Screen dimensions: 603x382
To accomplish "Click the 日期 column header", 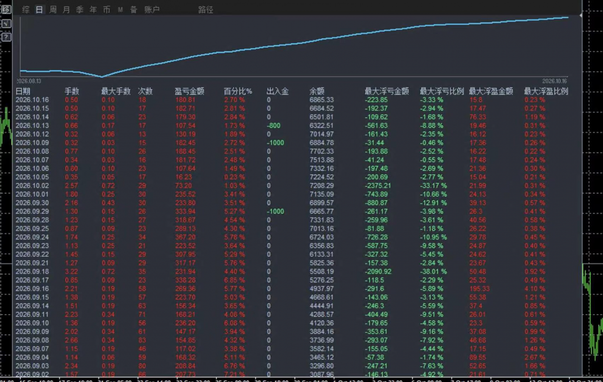I will tap(23, 91).
